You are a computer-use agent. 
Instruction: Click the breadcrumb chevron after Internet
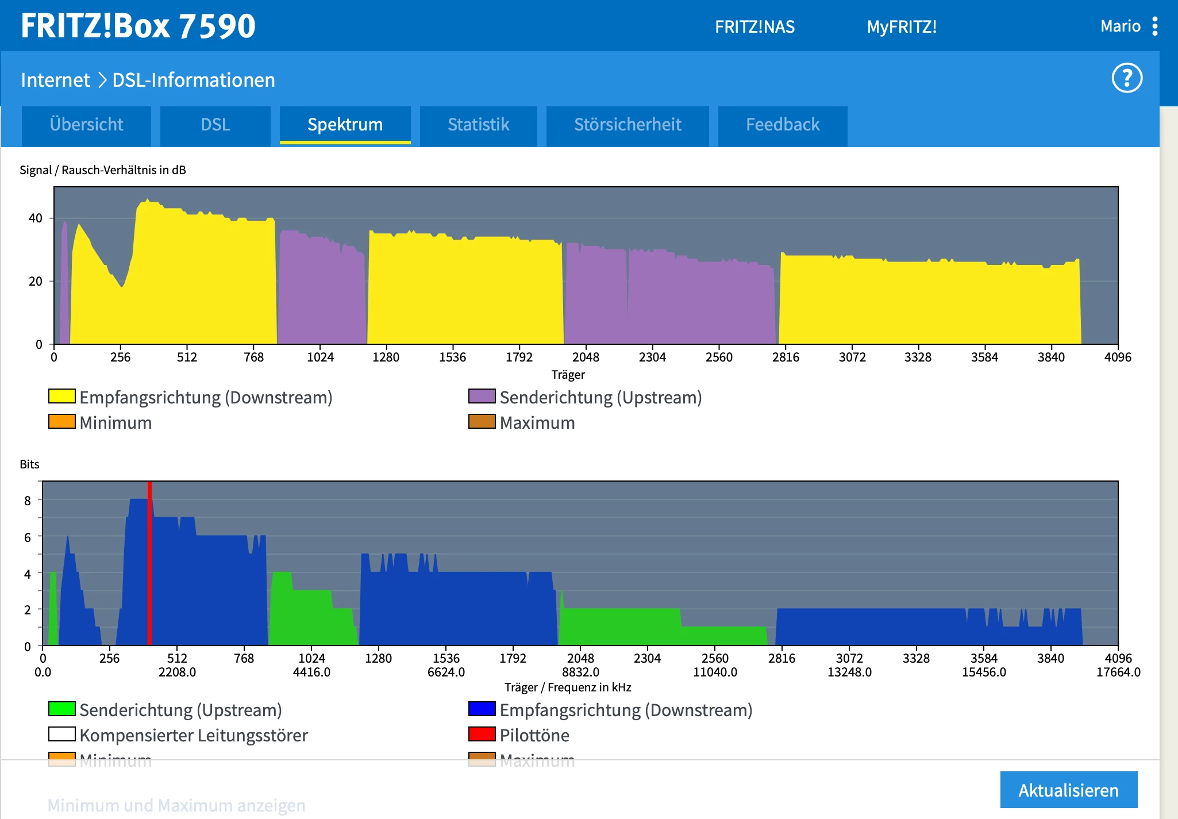coord(102,80)
